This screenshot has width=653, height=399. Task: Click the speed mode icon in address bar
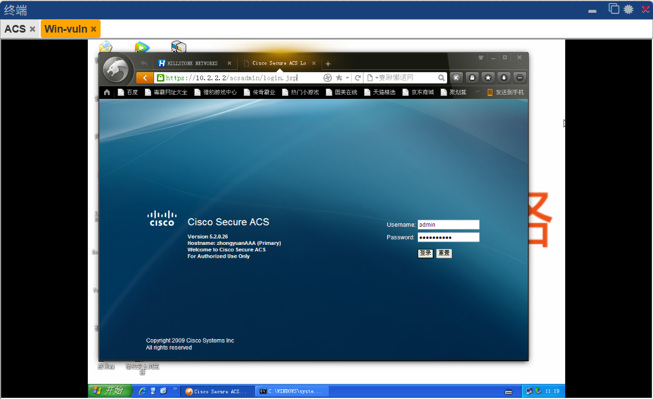(x=327, y=77)
